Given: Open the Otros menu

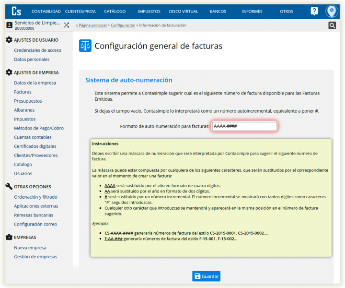Looking at the screenshot, I should [287, 12].
